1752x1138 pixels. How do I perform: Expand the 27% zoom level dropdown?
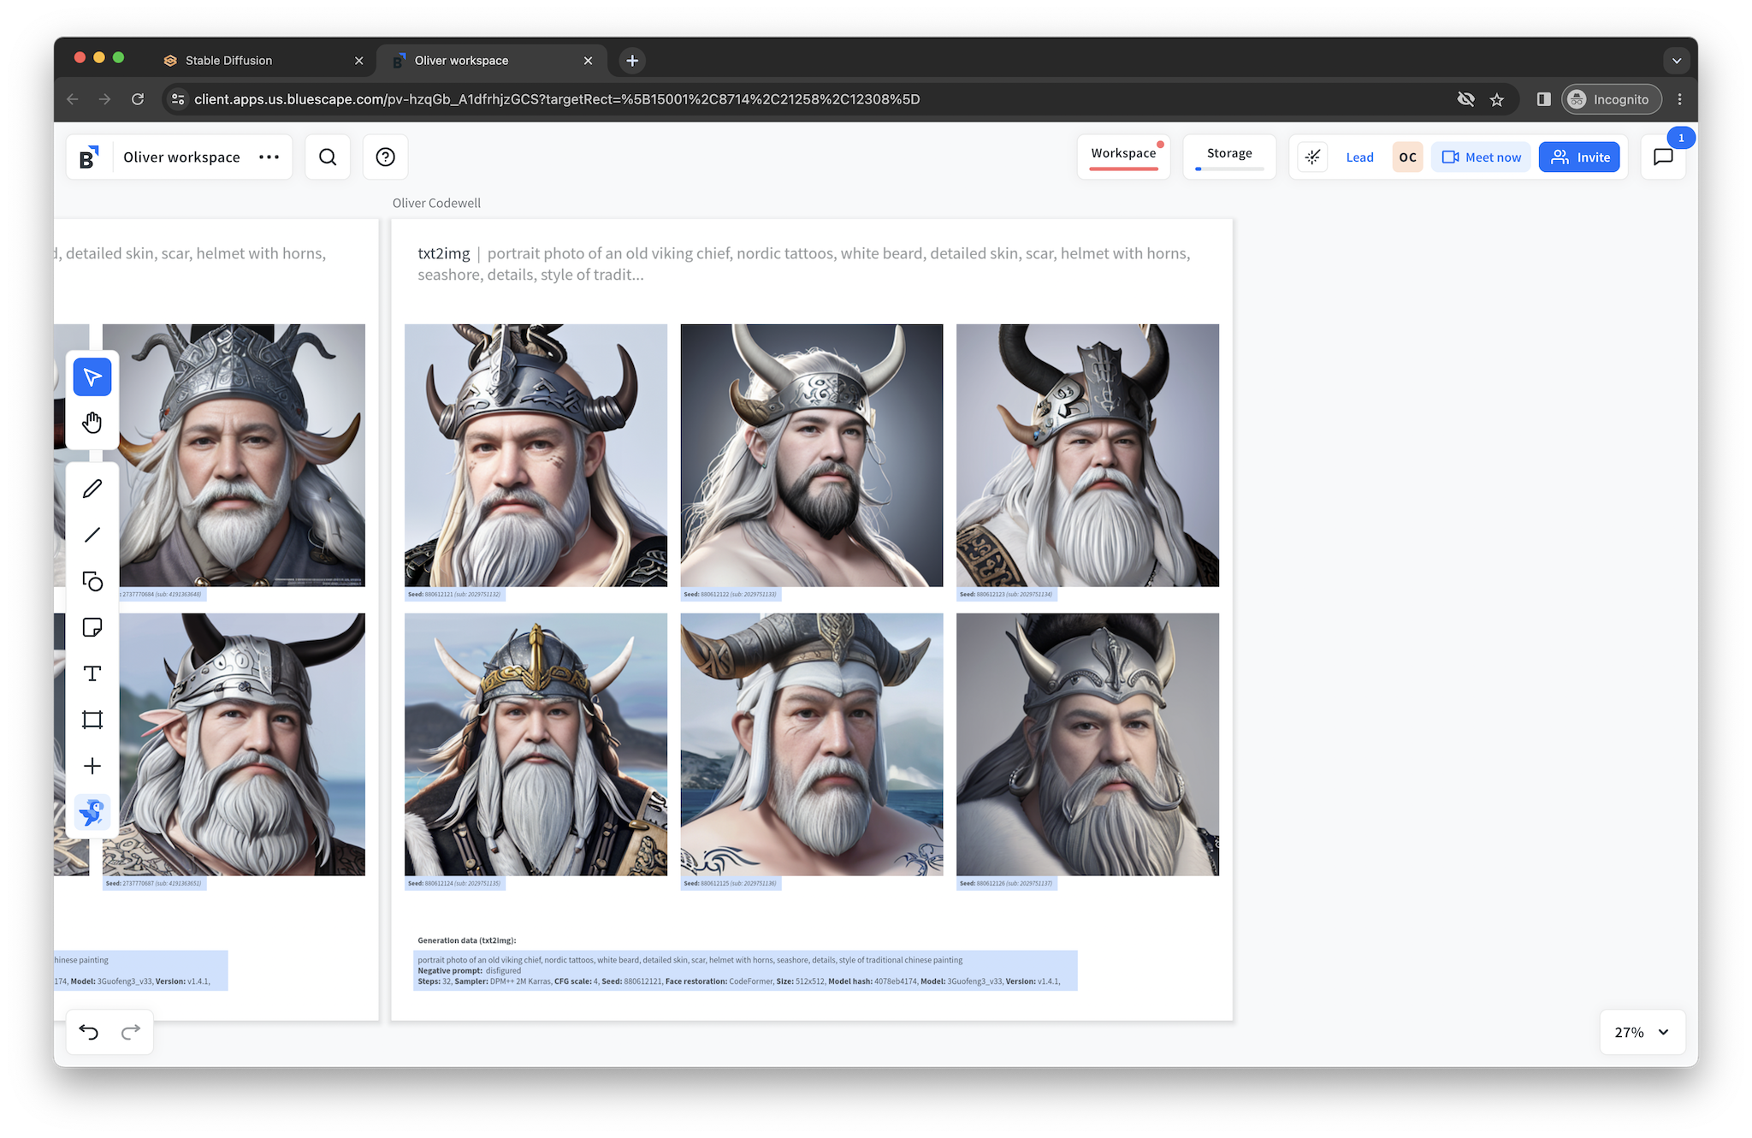tap(1642, 1032)
